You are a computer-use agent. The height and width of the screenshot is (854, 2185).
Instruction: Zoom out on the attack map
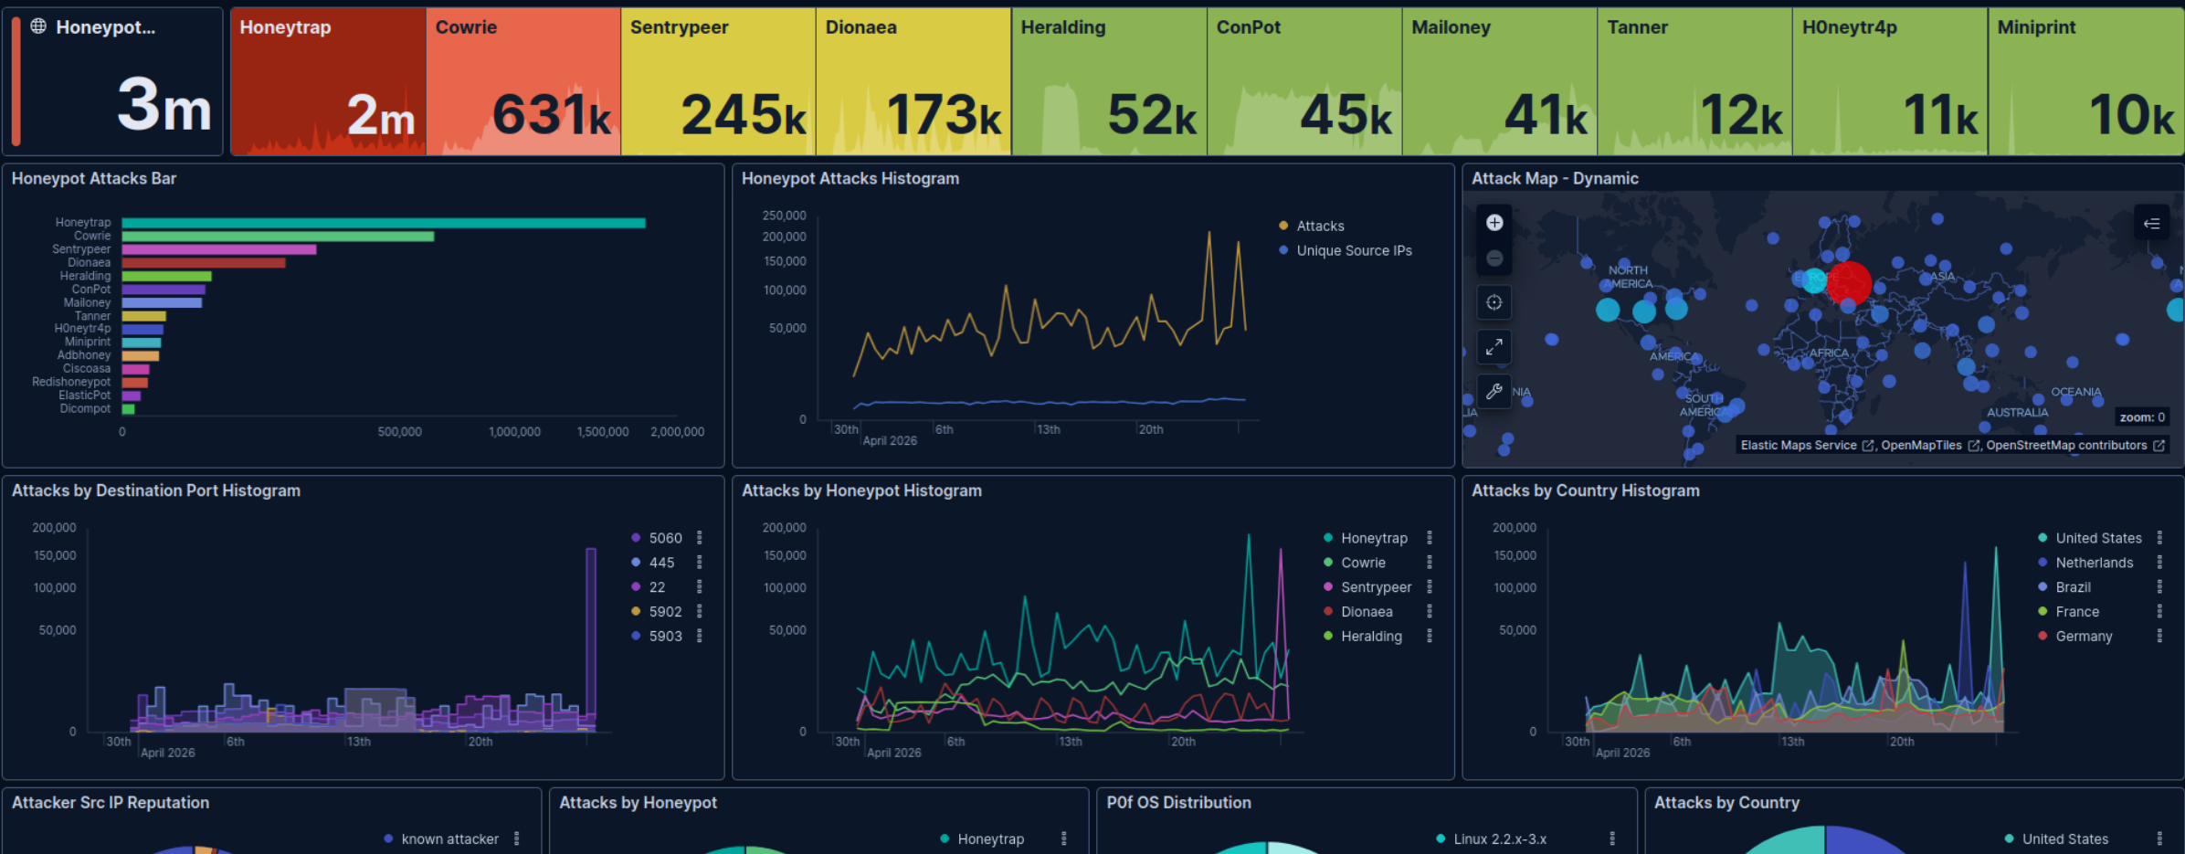[x=1494, y=258]
